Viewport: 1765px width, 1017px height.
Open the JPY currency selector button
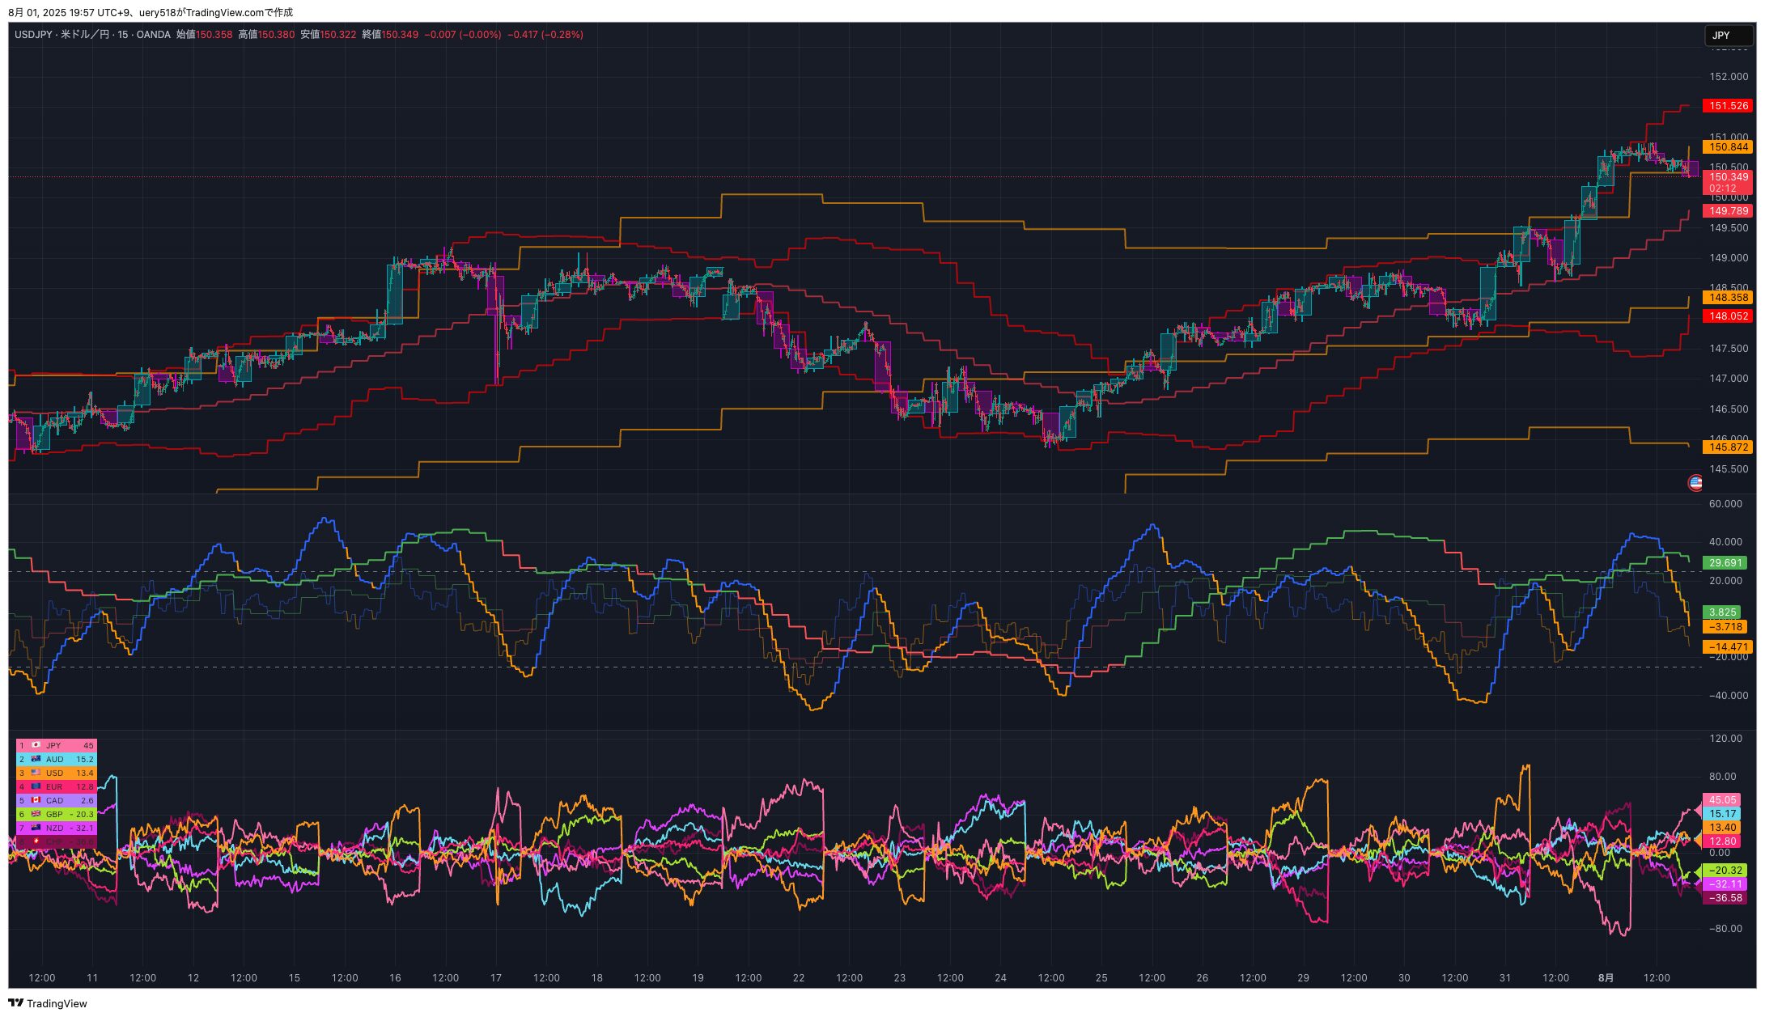point(1728,35)
